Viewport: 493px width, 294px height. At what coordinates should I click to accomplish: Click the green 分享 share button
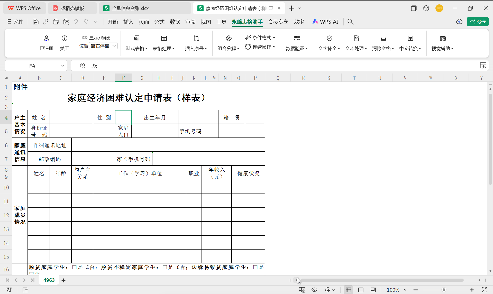tap(478, 22)
